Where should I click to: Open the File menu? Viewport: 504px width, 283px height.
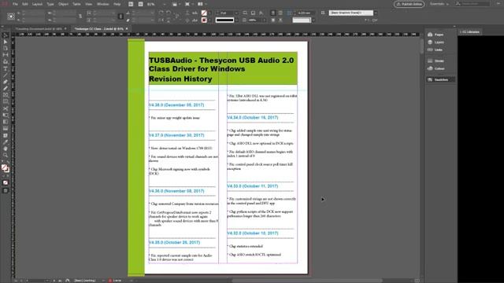click(15, 4)
